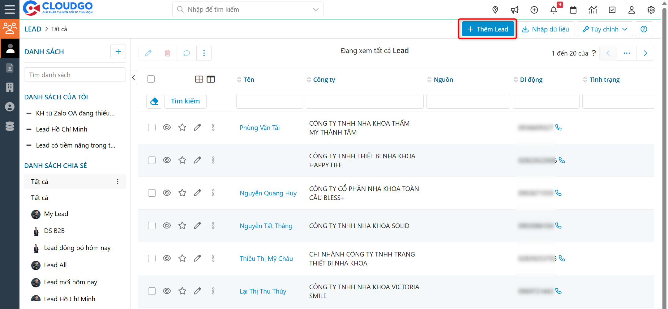
Task: Open the global search dropdown arrow
Action: point(315,10)
